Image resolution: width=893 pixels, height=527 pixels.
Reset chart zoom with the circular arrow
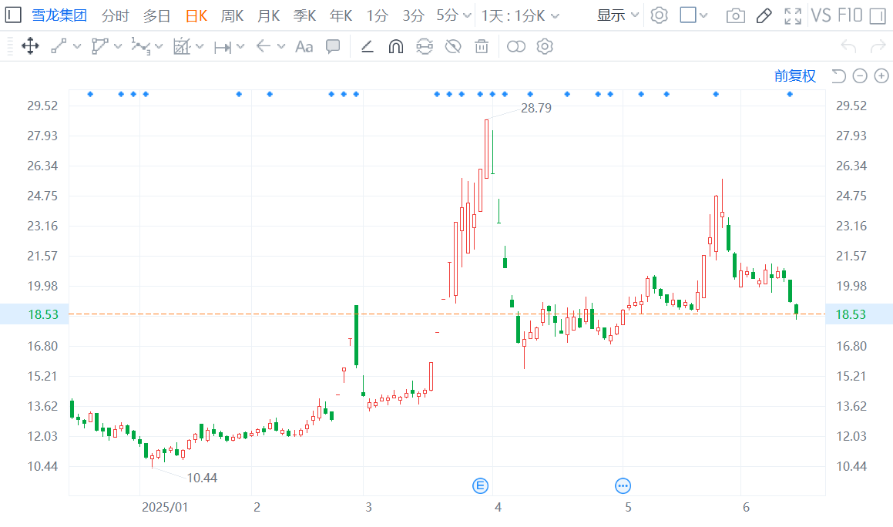click(838, 76)
